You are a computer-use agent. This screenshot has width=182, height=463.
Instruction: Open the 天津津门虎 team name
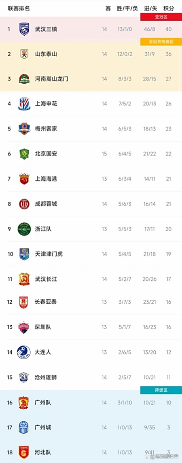click(49, 254)
